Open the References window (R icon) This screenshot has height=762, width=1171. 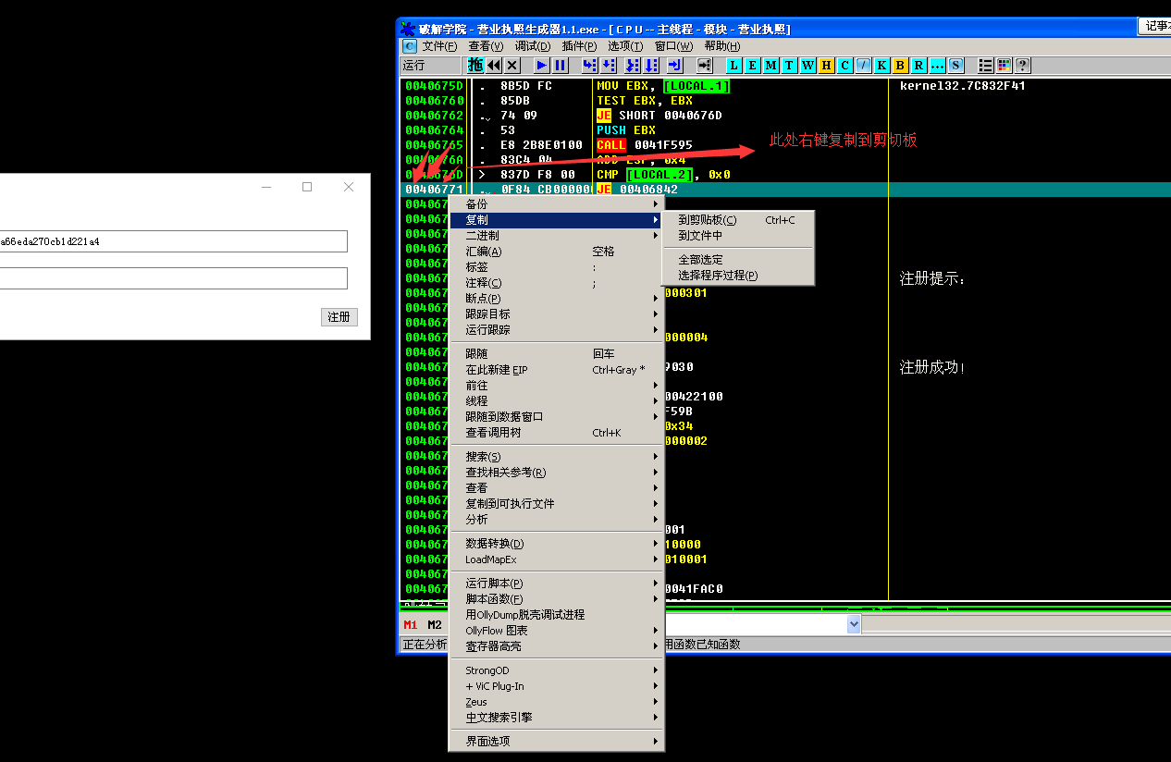[x=918, y=66]
